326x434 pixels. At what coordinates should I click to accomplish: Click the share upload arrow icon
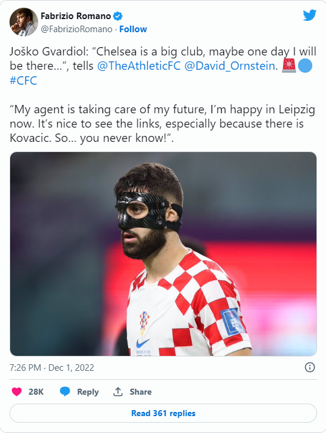[x=118, y=392]
